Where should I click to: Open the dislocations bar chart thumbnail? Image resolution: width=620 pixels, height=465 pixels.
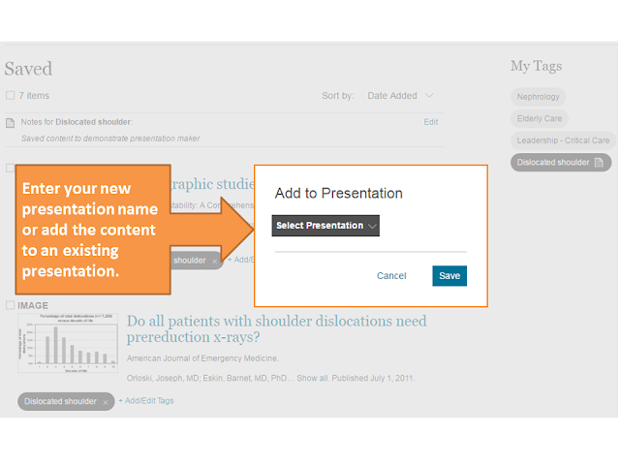pos(68,343)
